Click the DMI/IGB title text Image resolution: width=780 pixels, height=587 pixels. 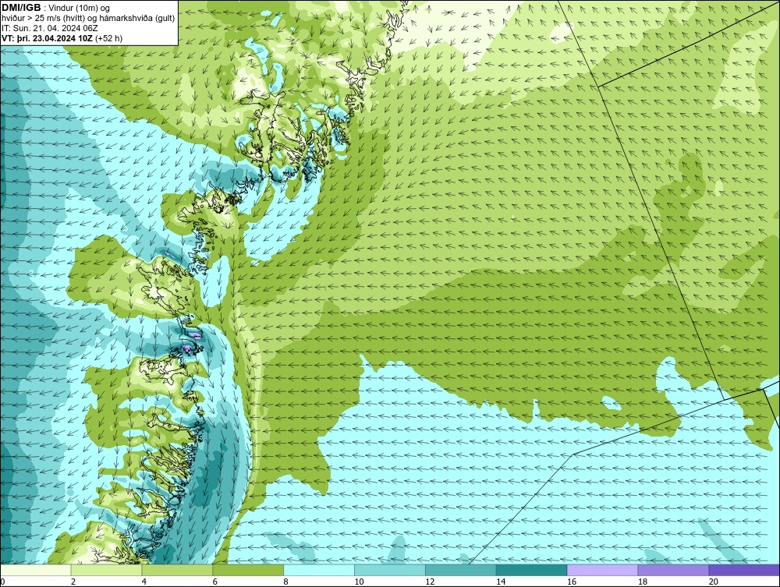(21, 8)
